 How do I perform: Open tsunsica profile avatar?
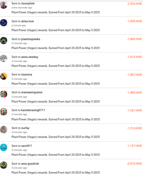point(4,76)
